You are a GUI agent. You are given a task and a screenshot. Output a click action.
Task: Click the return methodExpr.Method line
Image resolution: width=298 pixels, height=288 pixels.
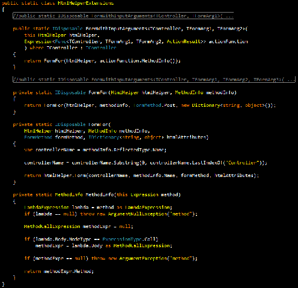coord(59,271)
